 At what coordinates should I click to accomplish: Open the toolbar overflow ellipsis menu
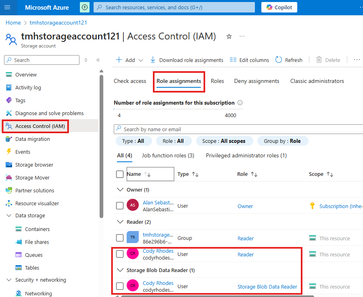pos(357,60)
